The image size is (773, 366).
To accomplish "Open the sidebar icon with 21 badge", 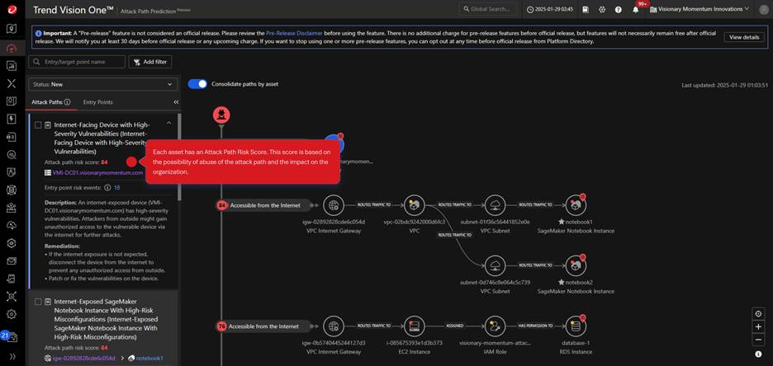I will pyautogui.click(x=10, y=336).
